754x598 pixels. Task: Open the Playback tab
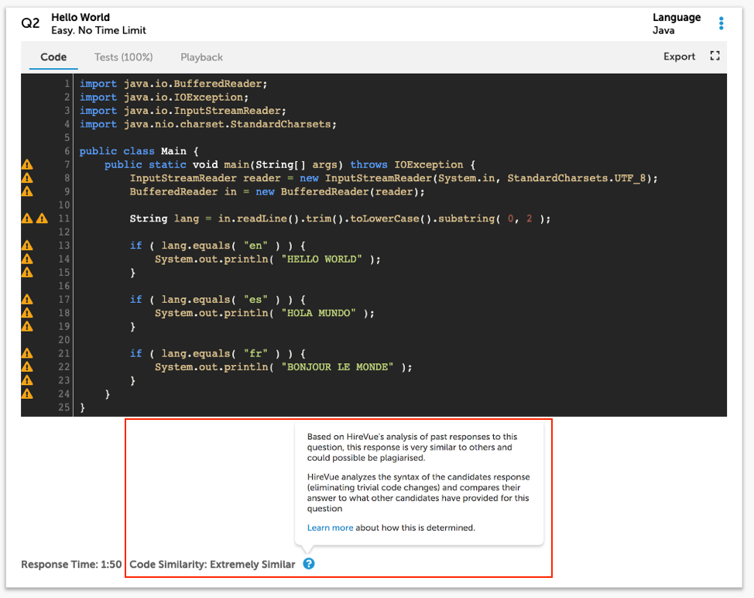[201, 57]
